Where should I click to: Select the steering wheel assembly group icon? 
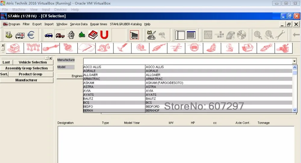click(194, 48)
